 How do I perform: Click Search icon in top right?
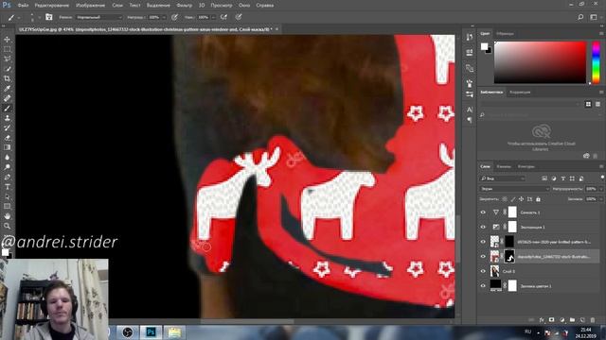tap(580, 17)
